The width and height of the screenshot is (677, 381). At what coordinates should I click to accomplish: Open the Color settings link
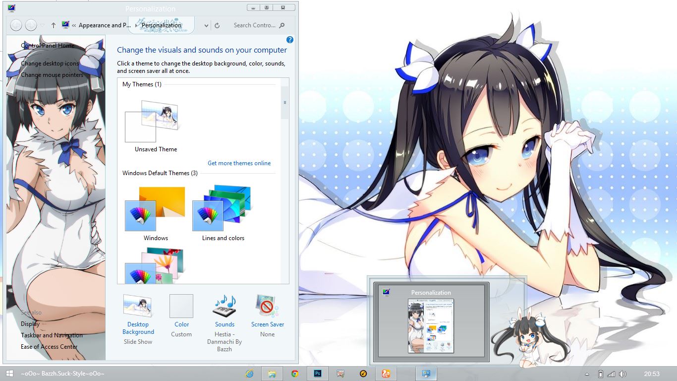click(182, 324)
